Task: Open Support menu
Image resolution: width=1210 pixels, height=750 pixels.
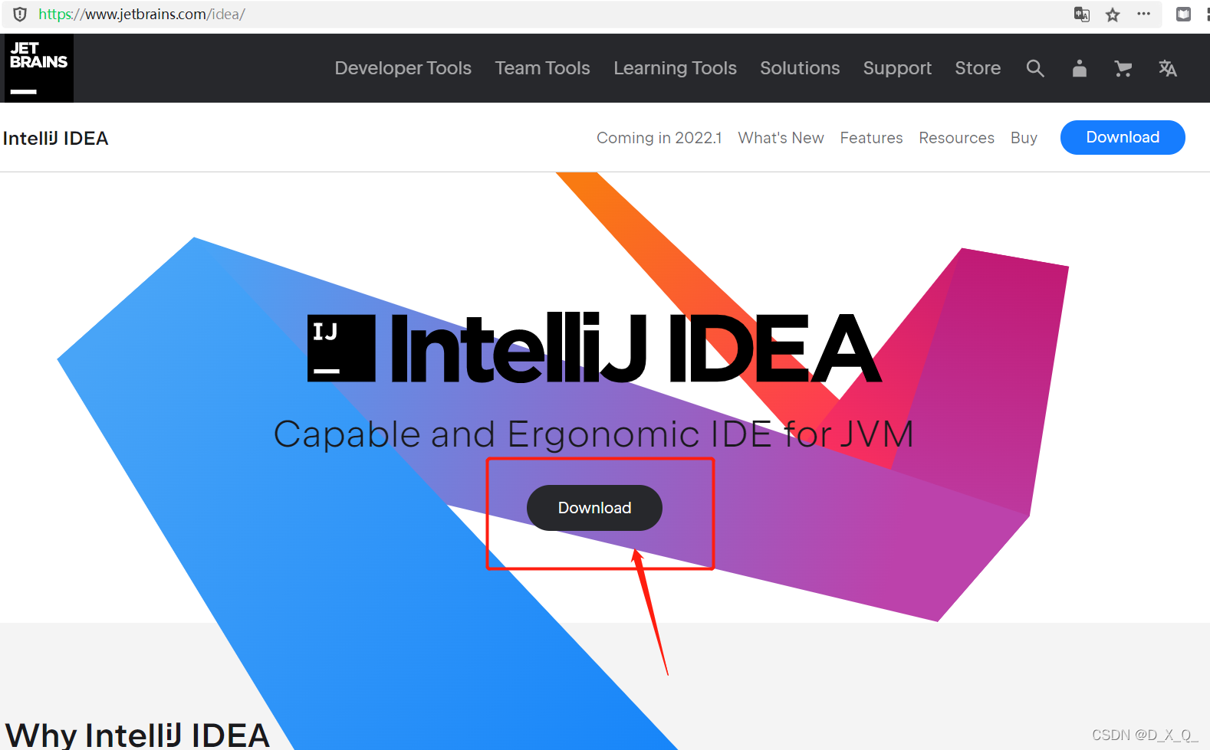Action: 897,68
